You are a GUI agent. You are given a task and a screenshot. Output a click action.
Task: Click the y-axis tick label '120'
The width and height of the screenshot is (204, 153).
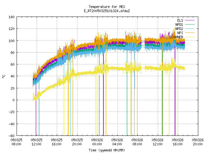coord(11,29)
